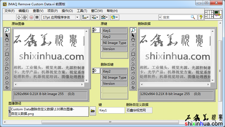Open the 编辑(E) menu

pyautogui.click(x=24, y=11)
